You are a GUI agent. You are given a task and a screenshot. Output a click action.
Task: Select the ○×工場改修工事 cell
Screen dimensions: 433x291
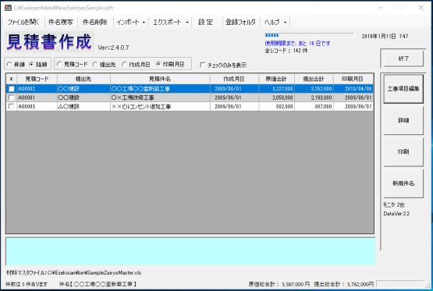click(160, 98)
